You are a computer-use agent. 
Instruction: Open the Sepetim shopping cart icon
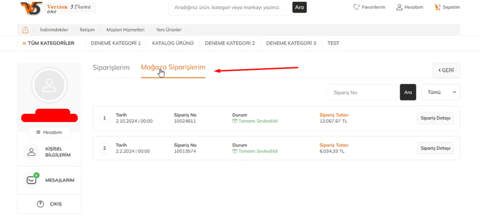(438, 7)
